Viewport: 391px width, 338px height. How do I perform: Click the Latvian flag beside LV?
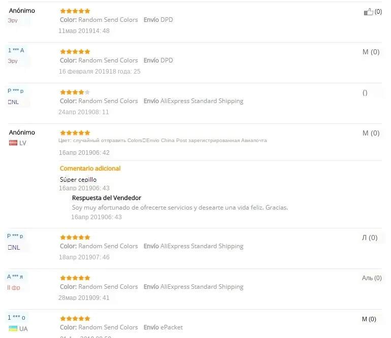[13, 143]
